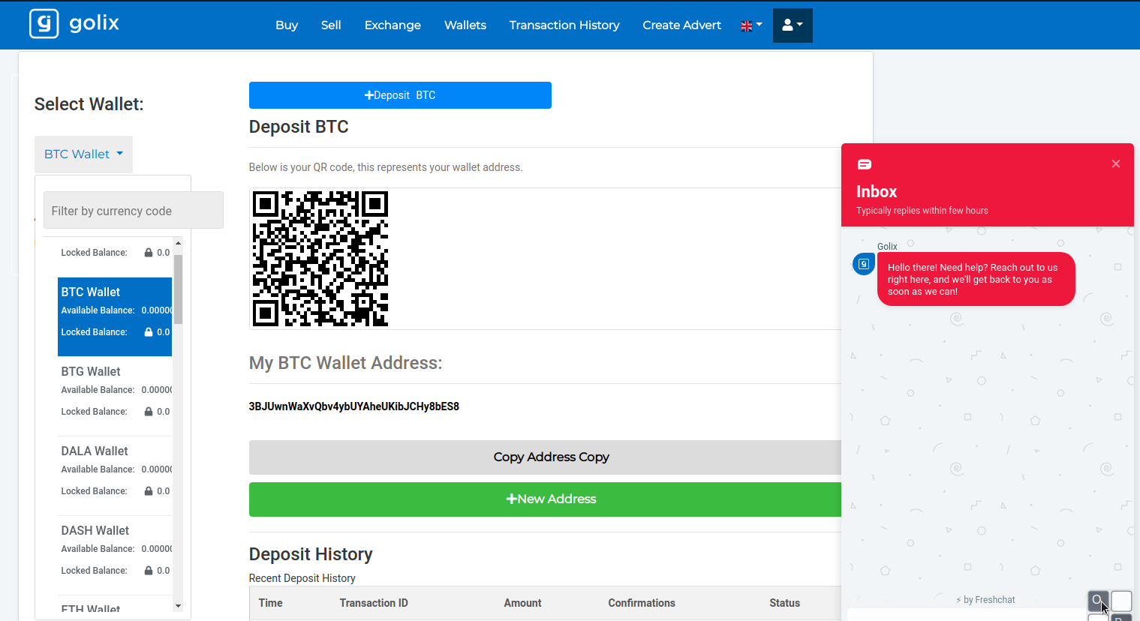The image size is (1140, 621).
Task: Click the 'Deposit History' heading
Action: [x=311, y=554]
